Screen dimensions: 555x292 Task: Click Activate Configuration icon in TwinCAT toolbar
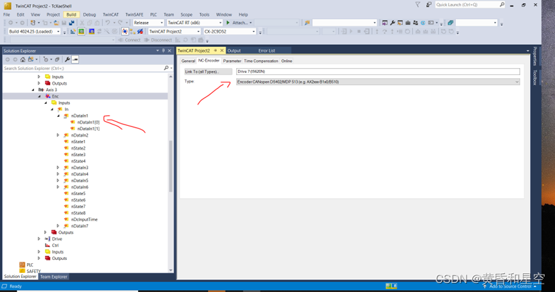point(73,31)
